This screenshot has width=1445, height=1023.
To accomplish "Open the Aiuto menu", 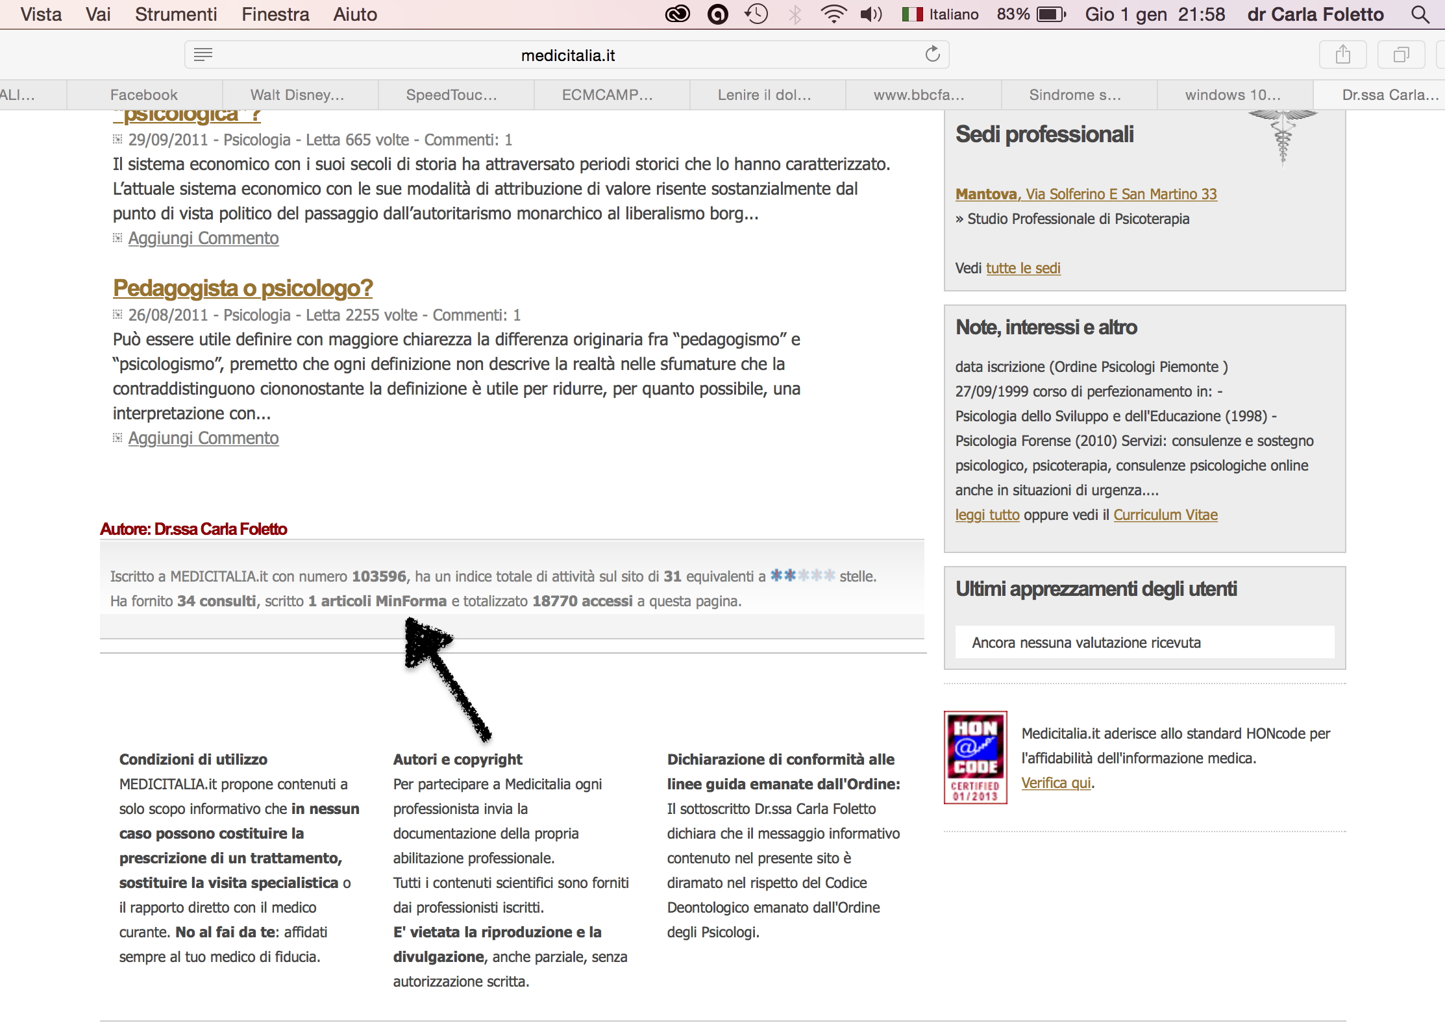I will (x=355, y=14).
